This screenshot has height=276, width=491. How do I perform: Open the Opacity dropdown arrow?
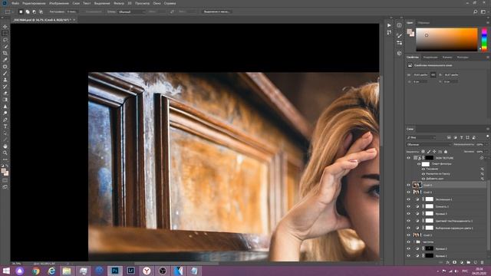[x=486, y=145]
